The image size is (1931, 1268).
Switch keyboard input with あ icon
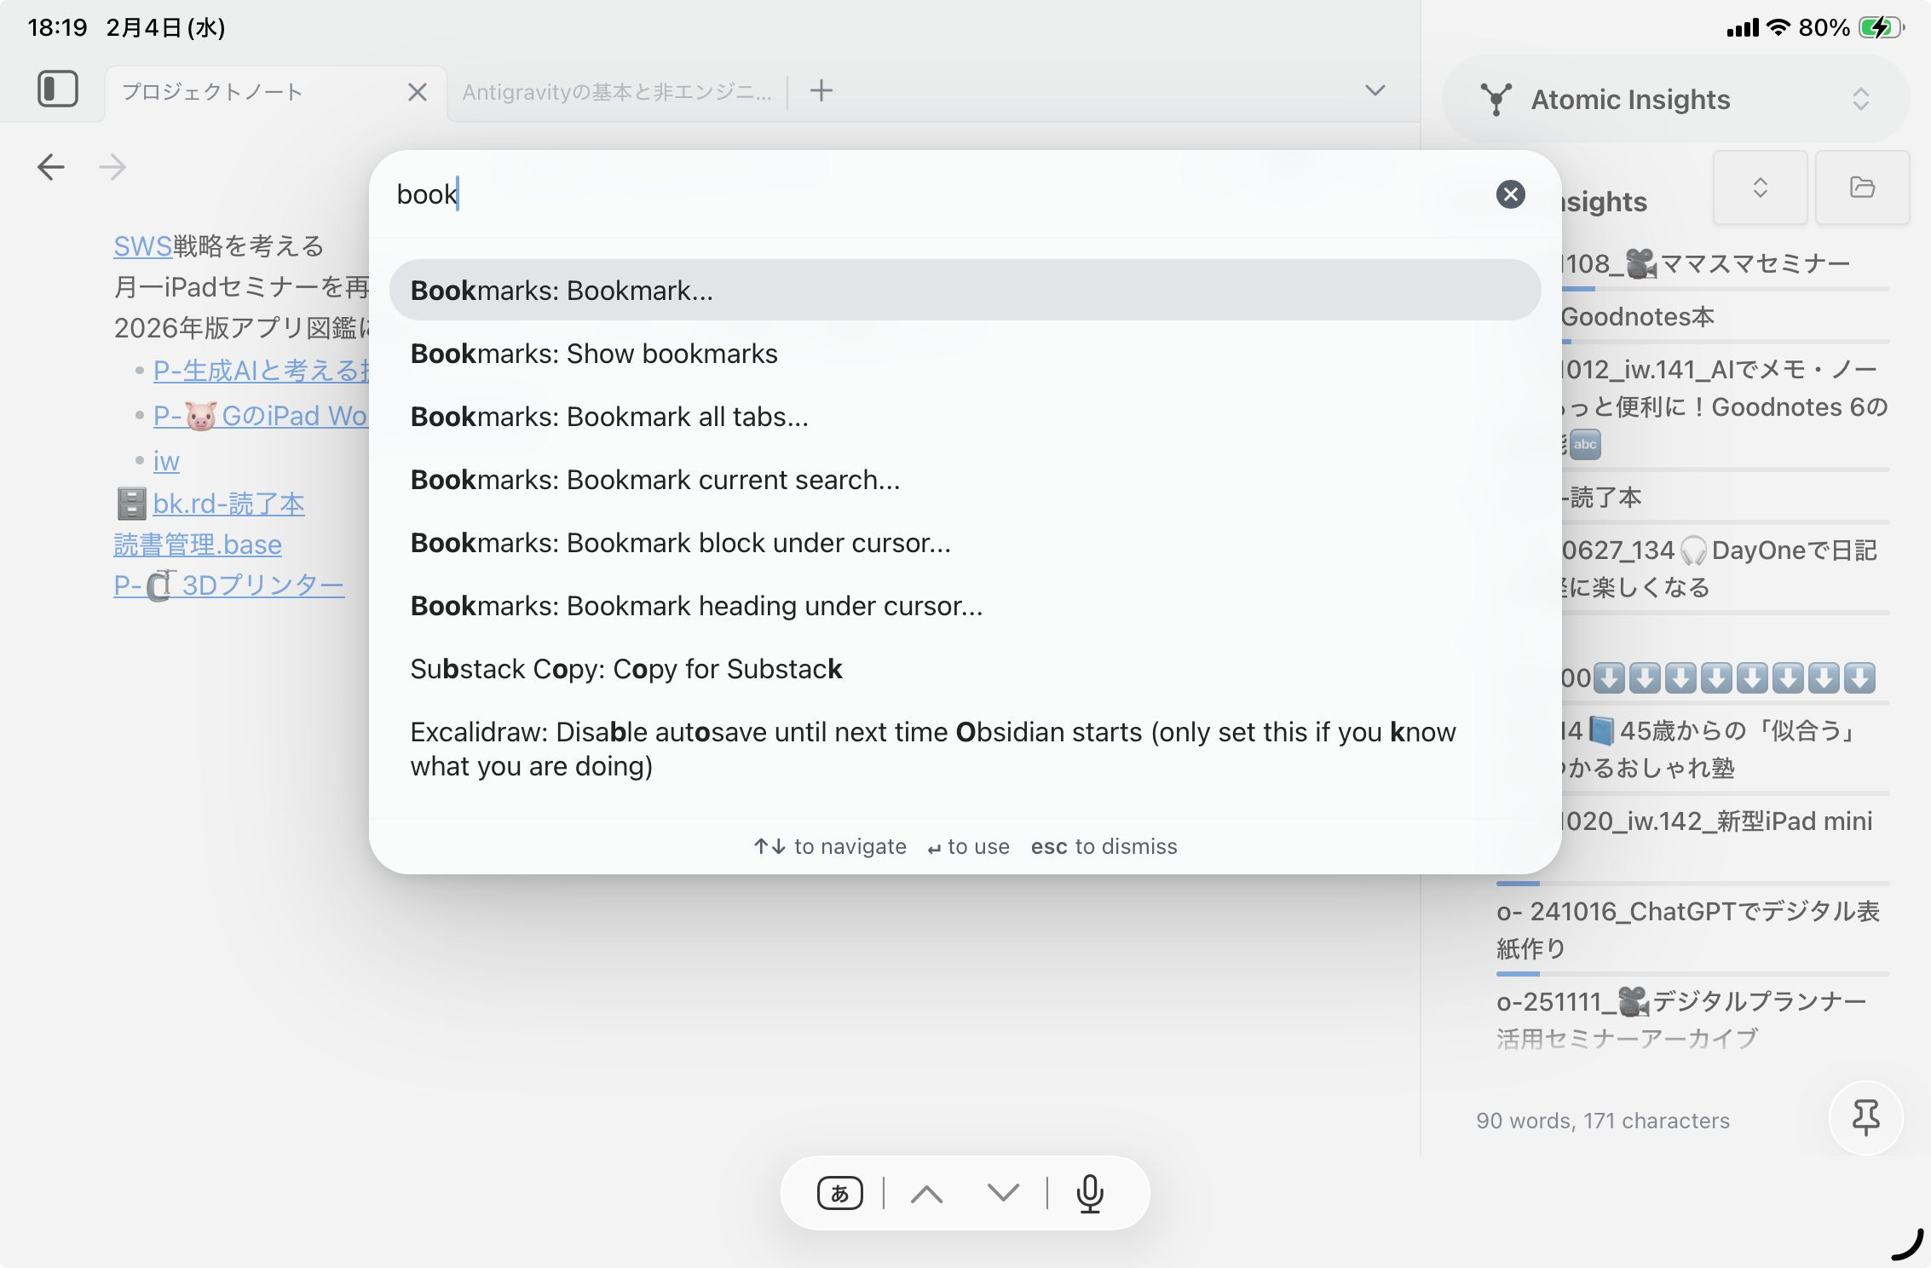point(839,1193)
